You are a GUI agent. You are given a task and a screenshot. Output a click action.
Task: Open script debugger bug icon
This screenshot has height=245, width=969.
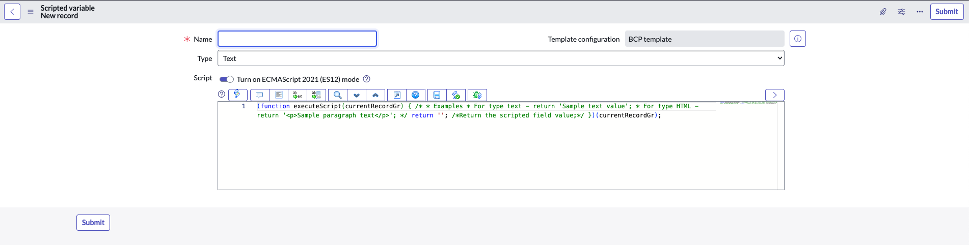(x=477, y=95)
